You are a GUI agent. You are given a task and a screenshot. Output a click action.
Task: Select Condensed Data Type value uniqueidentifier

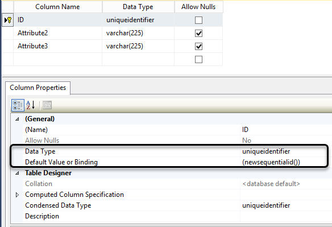tap(266, 205)
